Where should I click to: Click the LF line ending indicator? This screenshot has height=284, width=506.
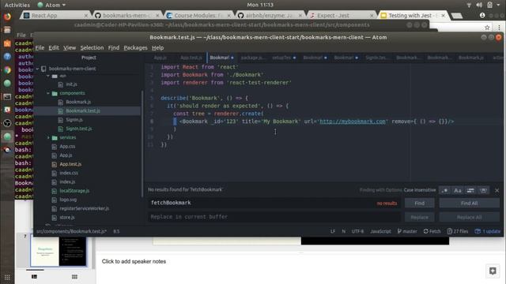[x=333, y=231]
